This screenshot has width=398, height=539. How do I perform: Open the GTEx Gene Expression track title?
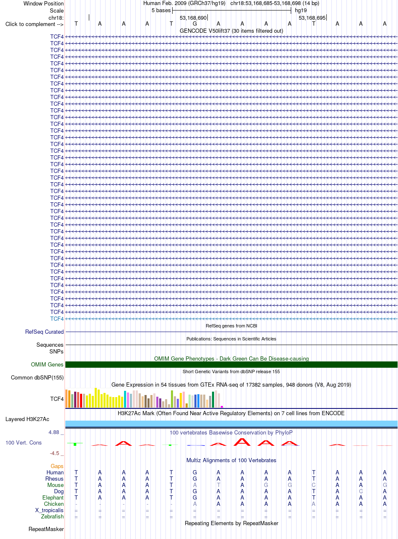pos(231,385)
